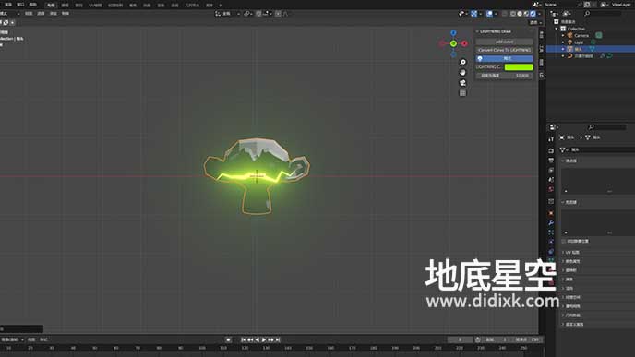Viewport: 635px width, 357px height.
Task: Collapse the Collection row in outliner
Action: (x=557, y=29)
